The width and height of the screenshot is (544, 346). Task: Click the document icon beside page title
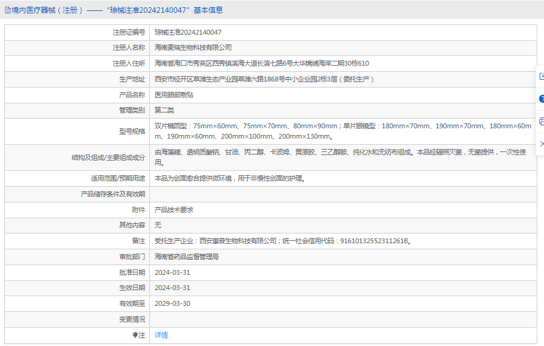(x=7, y=10)
